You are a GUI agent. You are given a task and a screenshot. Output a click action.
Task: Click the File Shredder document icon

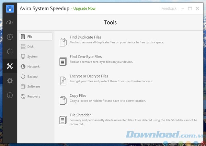click(x=63, y=120)
